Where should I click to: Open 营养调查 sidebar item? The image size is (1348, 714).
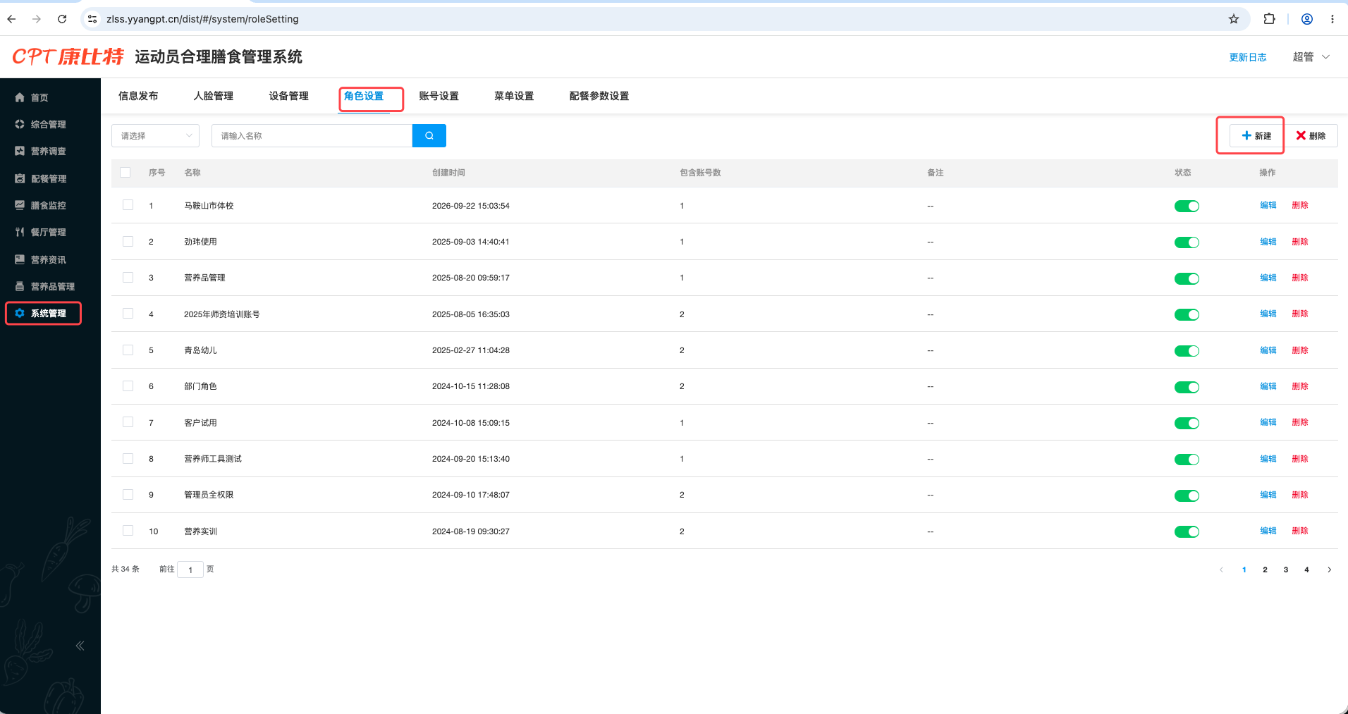click(x=48, y=151)
